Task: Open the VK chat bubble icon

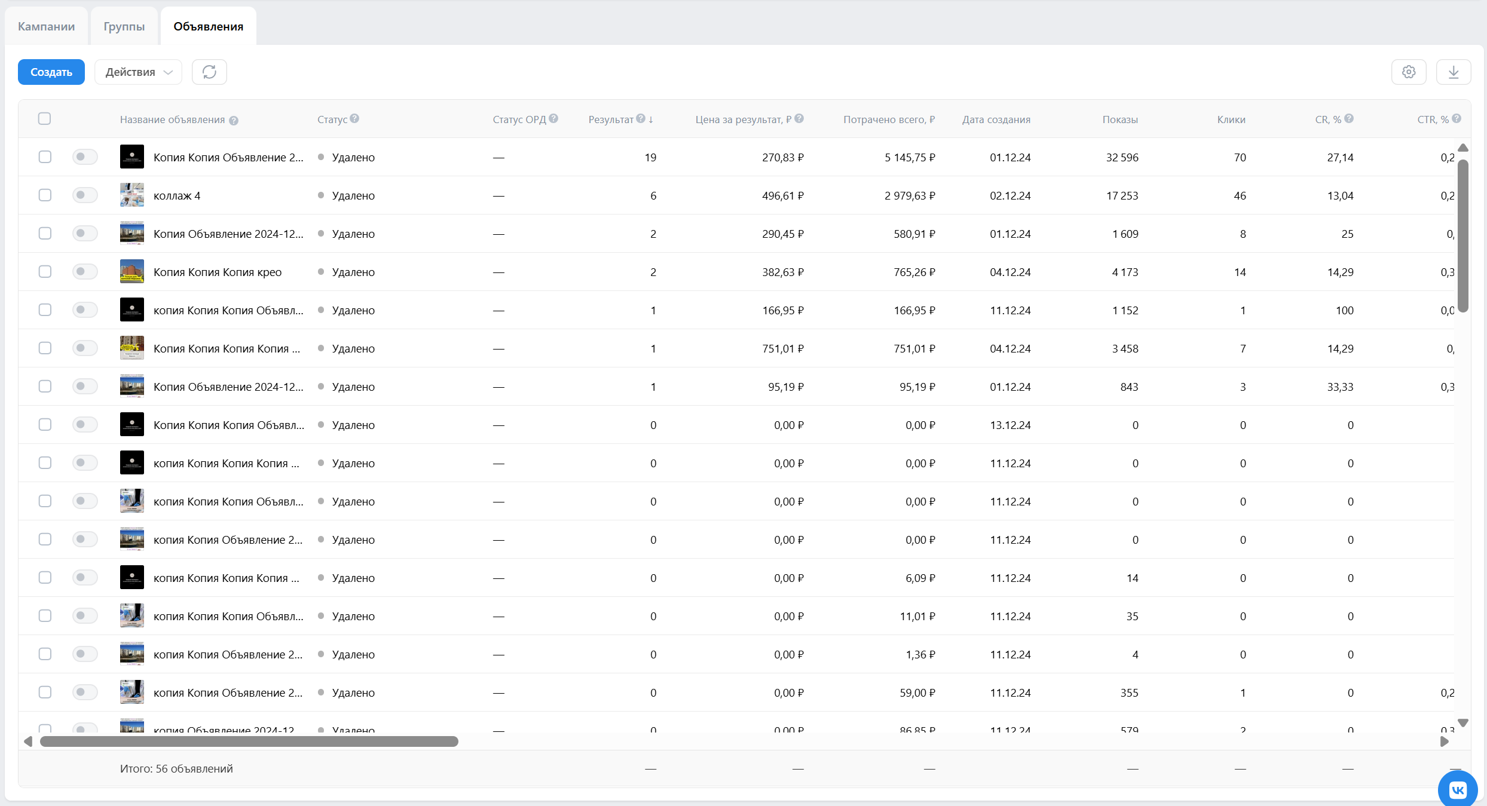Action: point(1458,790)
